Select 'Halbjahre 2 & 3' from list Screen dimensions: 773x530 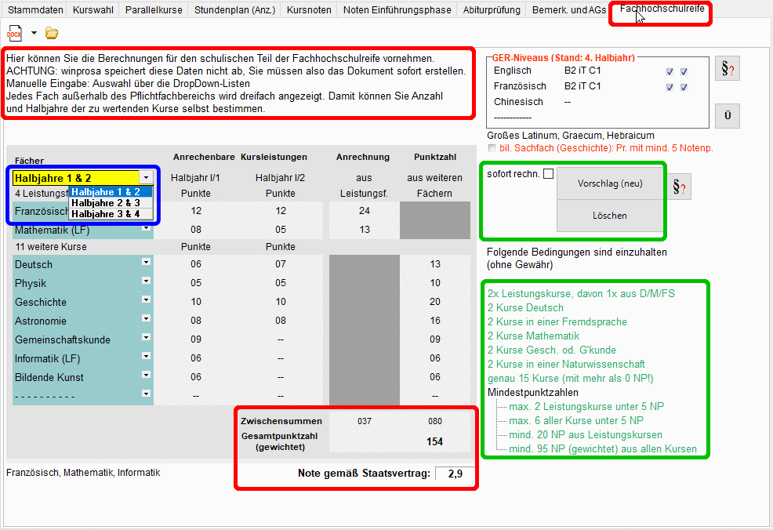pos(105,202)
